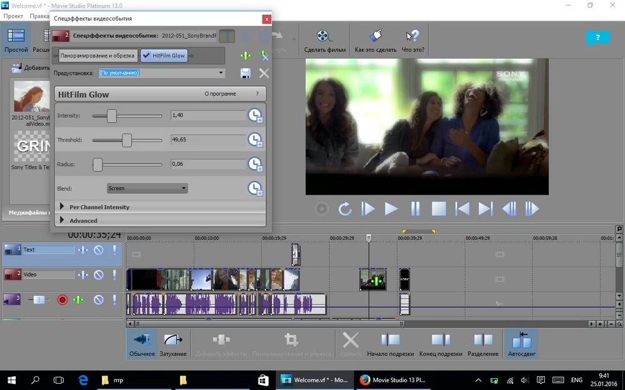625x390 pixels.
Task: Stop playback in preview
Action: click(x=439, y=209)
